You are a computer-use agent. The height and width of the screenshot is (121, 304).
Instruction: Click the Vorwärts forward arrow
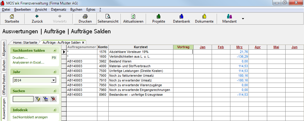click(x=60, y=16)
